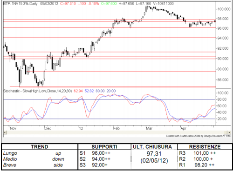Screen dimensions: 233x171
Task: Click the 98.000 price axis label
Action: coord(223,19)
